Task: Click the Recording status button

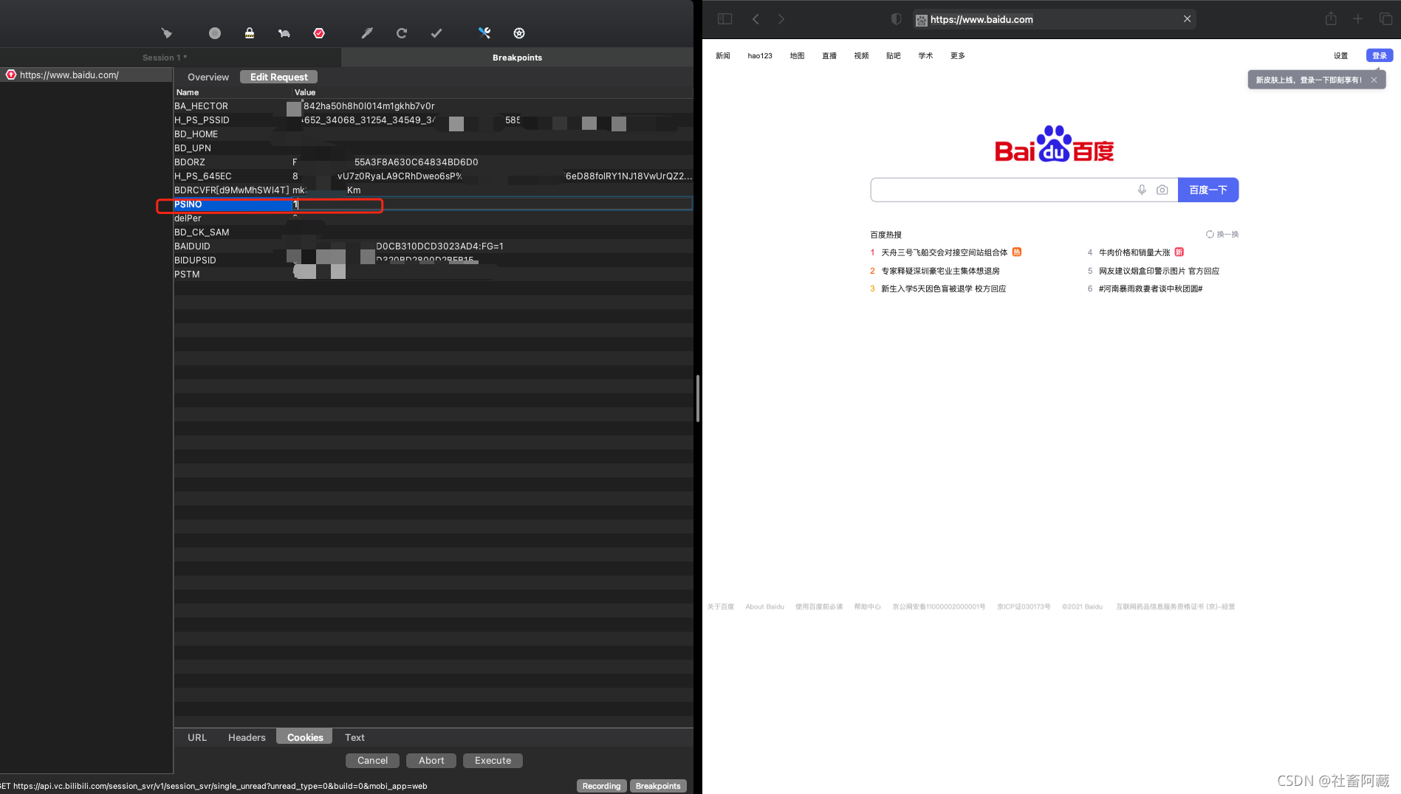Action: [x=601, y=786]
